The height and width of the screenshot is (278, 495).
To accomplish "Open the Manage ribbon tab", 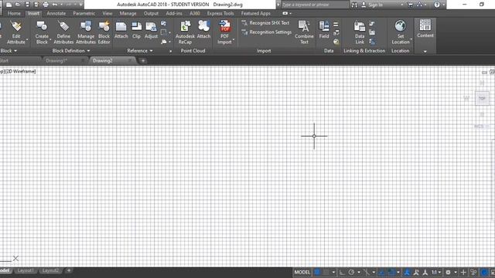I will pos(128,14).
